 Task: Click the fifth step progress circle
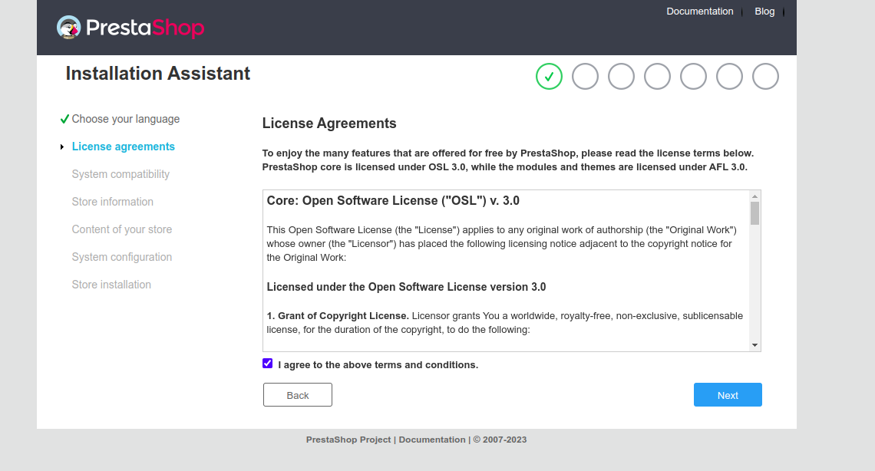click(x=693, y=77)
